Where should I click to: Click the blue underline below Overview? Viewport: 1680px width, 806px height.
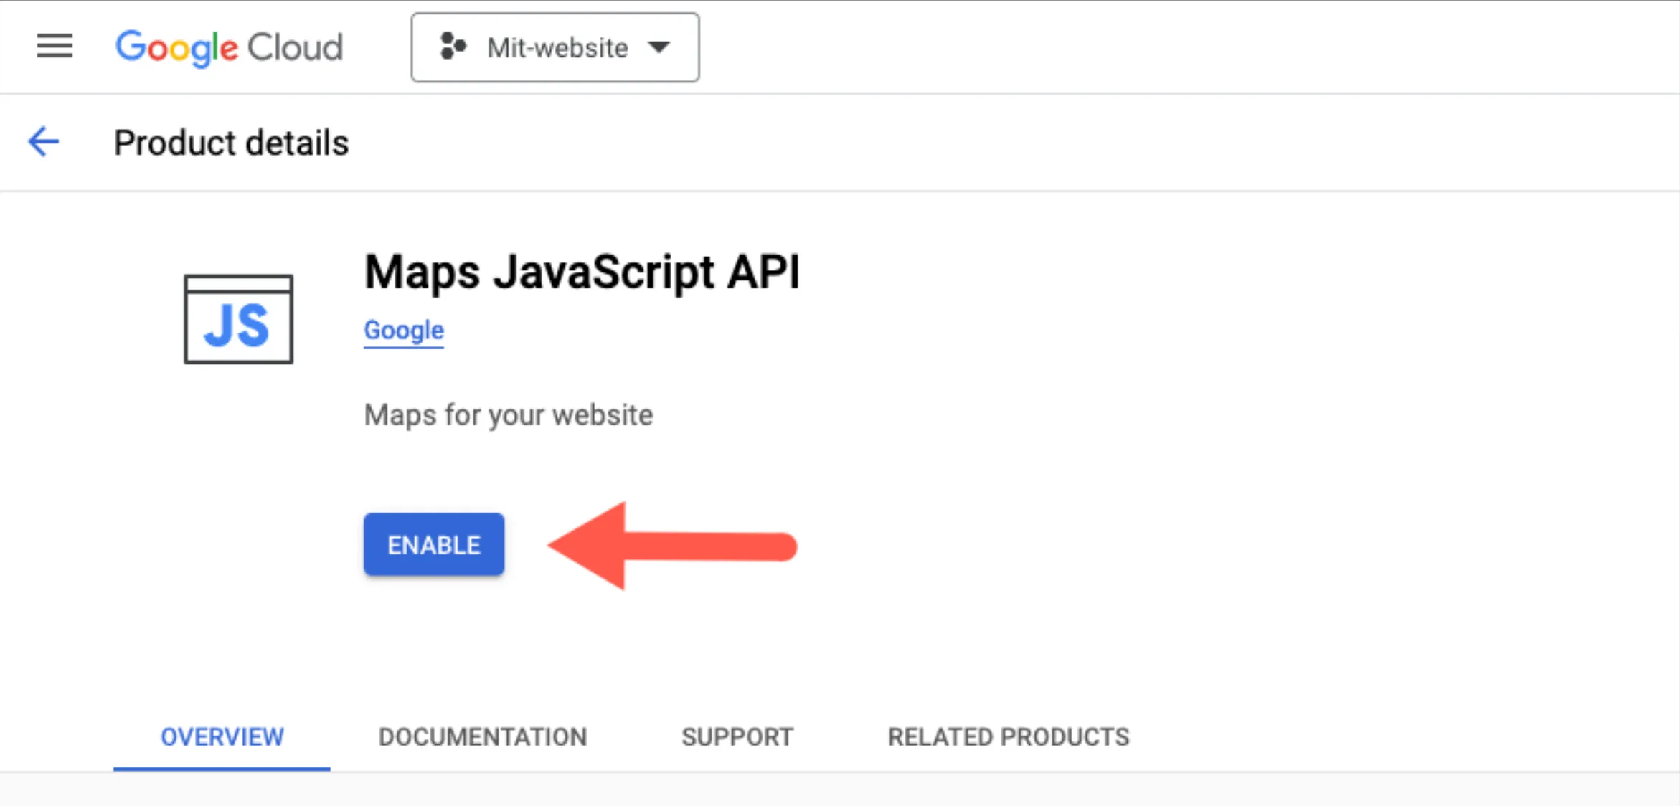(222, 769)
